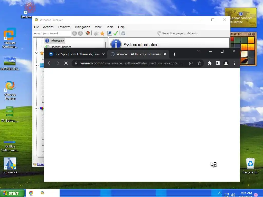
Task: Click the puzzle gadget timer
Action: click(236, 34)
